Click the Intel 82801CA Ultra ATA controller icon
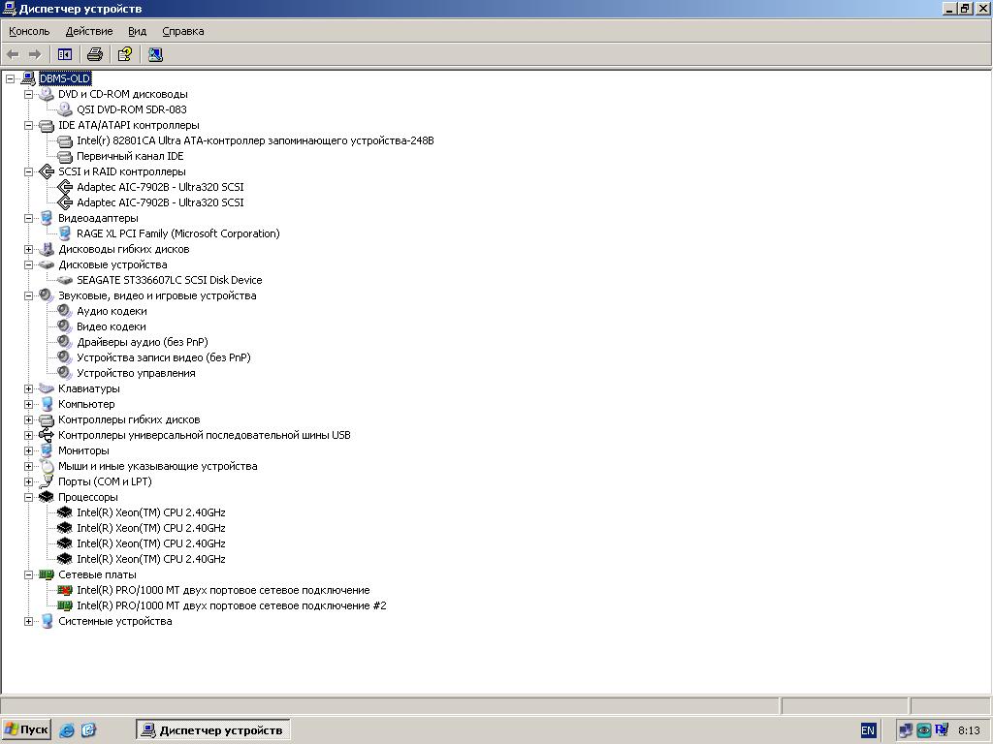Screen dimensions: 993x744 point(65,140)
